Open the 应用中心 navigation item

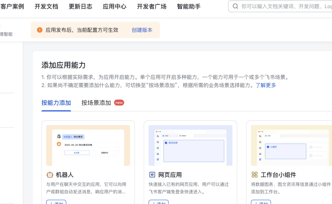(114, 6)
